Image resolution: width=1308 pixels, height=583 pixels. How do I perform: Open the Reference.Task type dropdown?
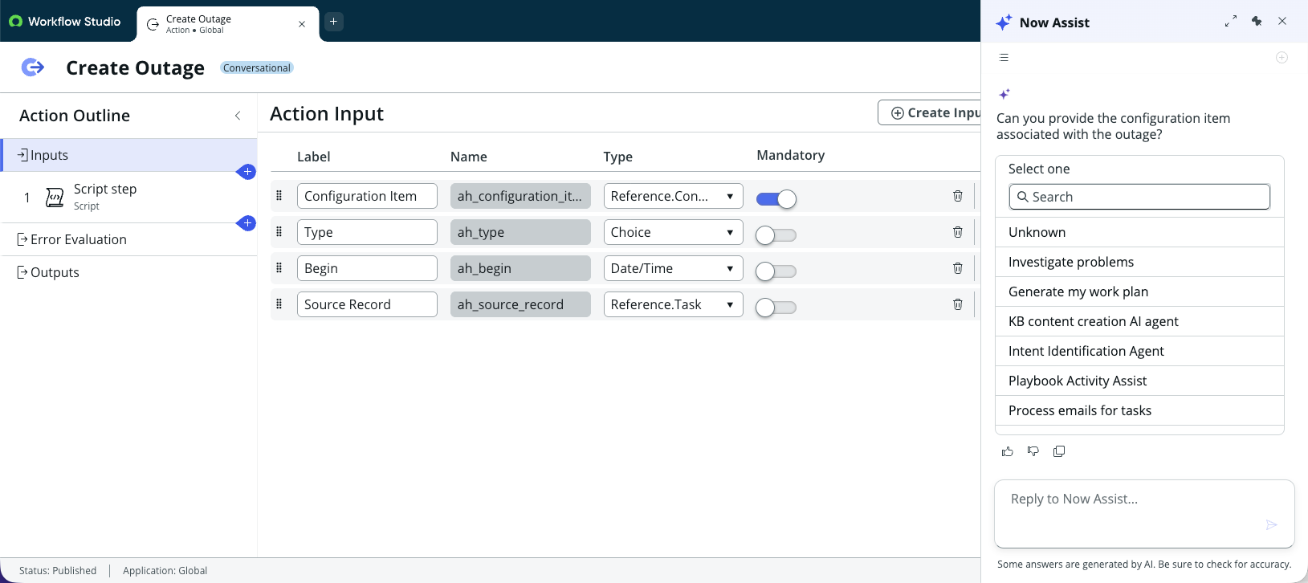673,304
